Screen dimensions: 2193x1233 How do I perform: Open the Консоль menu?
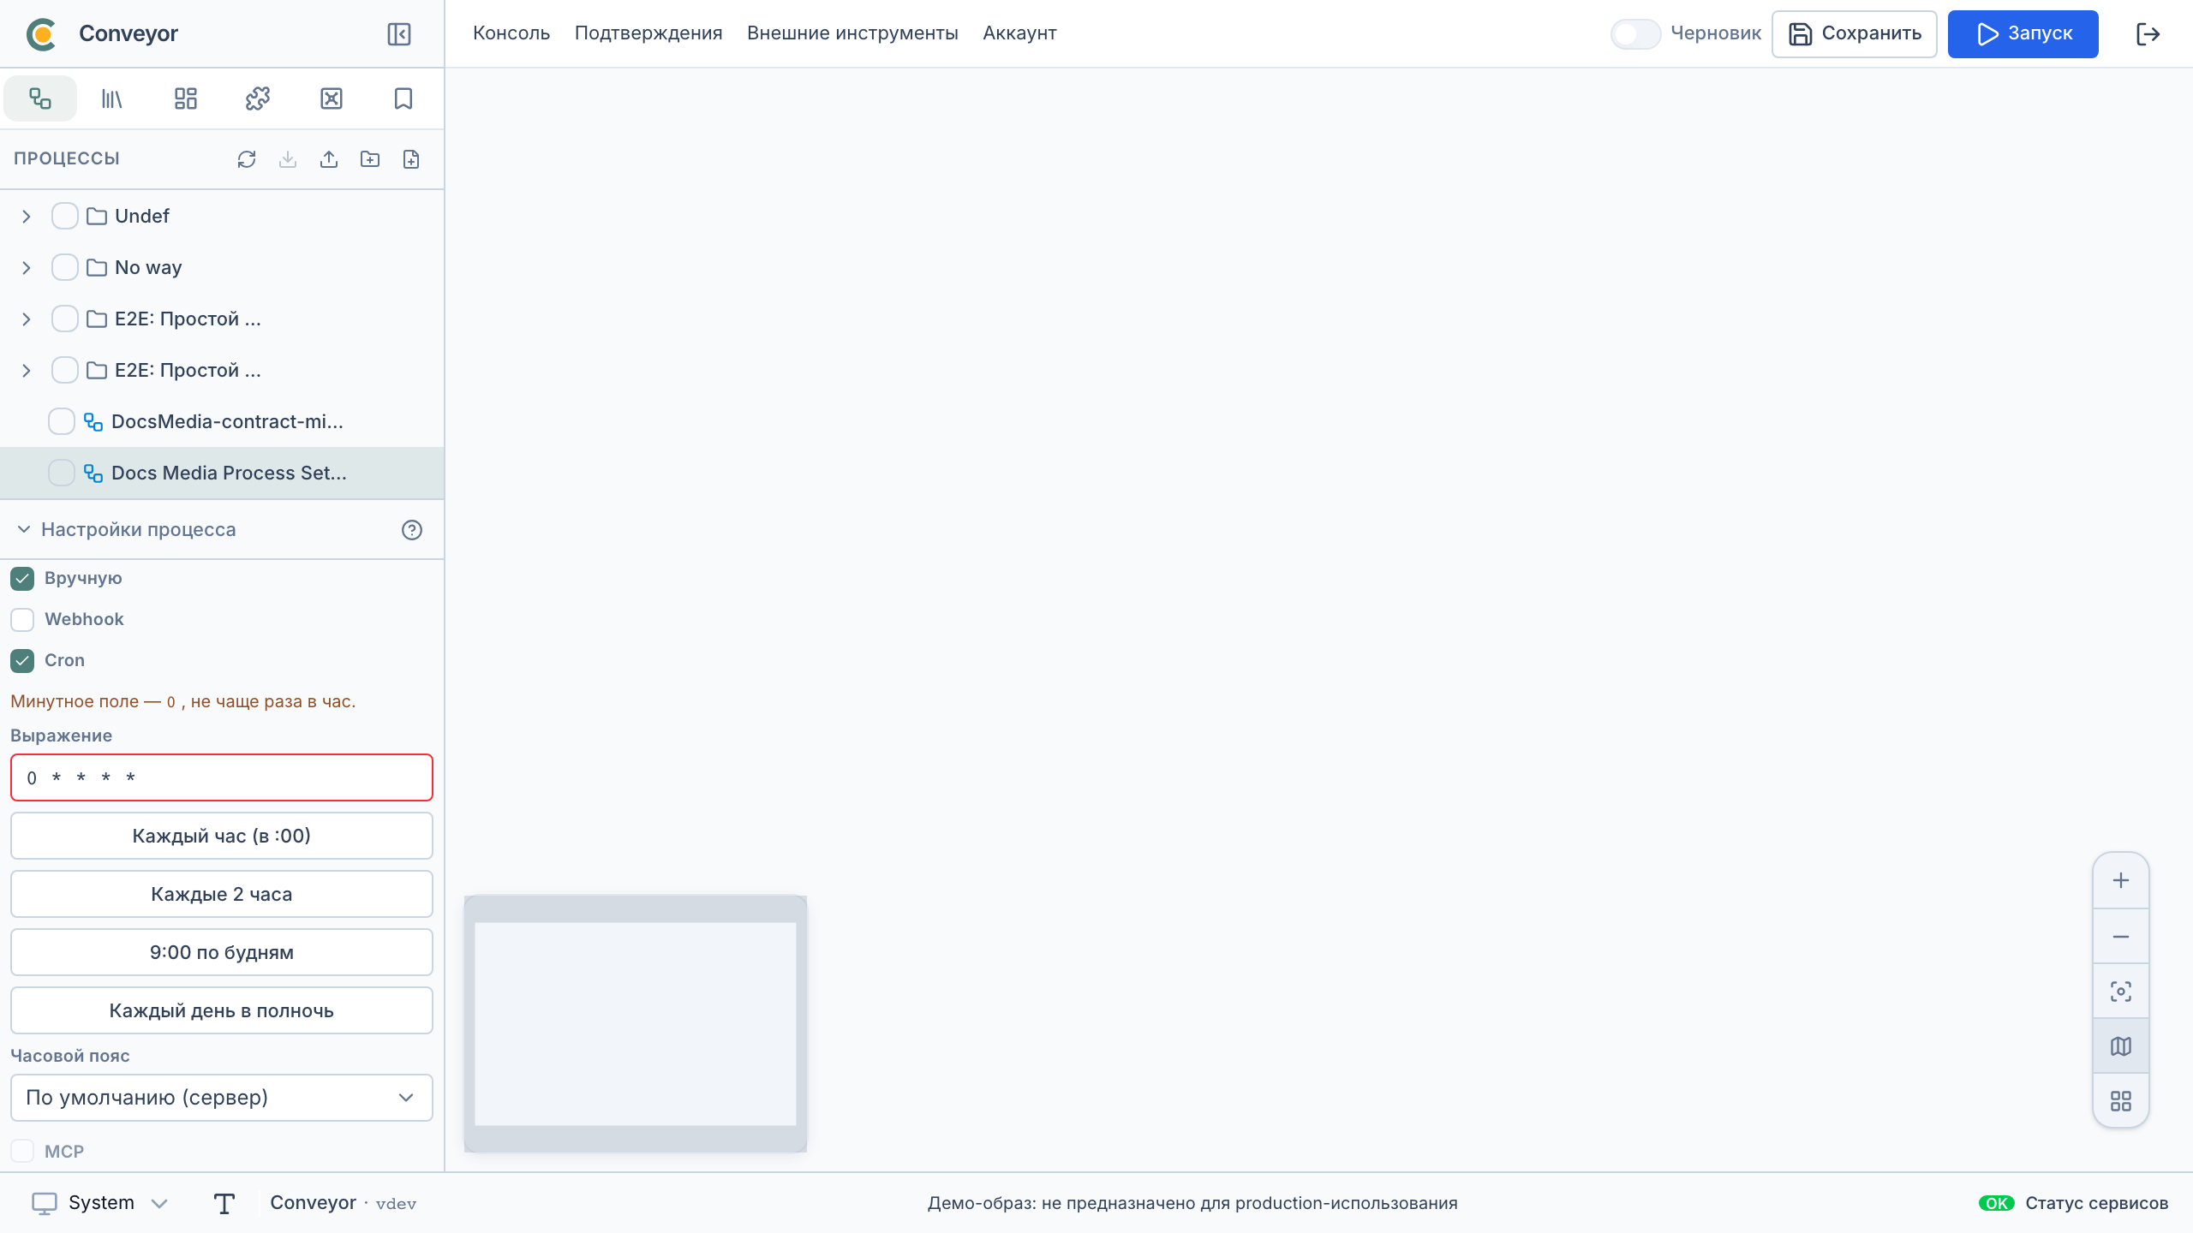[x=511, y=33]
